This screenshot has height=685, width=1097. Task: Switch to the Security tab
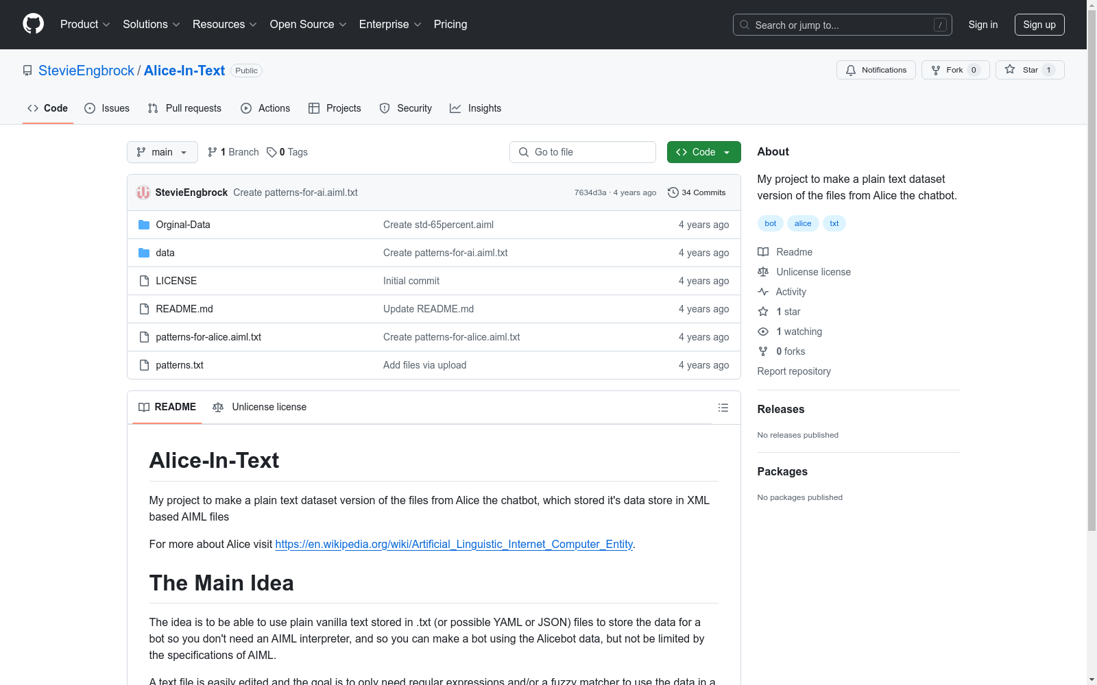406,108
